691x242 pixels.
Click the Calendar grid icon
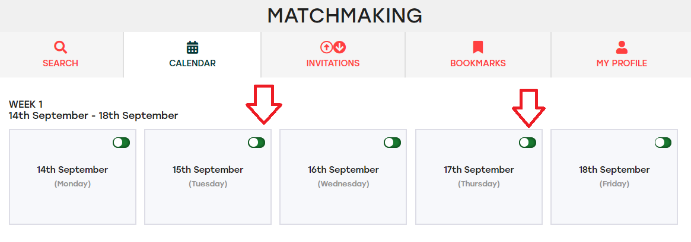click(x=193, y=47)
